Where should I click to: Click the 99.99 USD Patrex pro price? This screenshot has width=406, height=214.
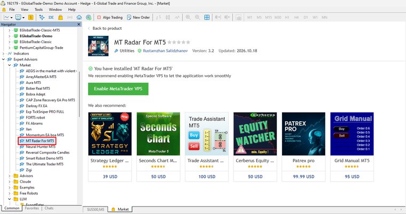click(x=303, y=177)
